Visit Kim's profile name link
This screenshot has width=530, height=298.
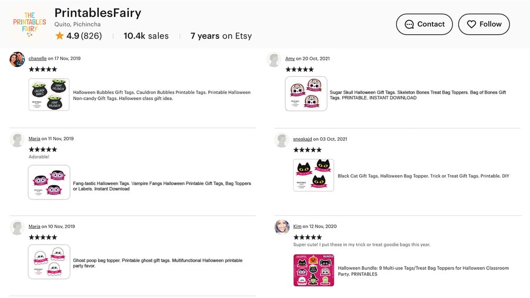(297, 226)
